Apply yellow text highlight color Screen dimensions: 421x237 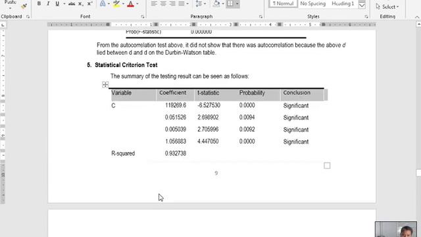point(116,4)
